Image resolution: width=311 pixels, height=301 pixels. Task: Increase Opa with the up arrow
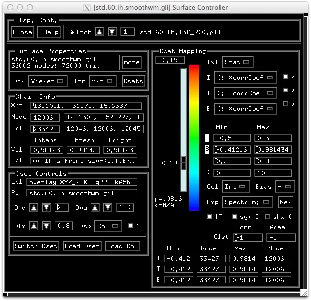[95, 208]
